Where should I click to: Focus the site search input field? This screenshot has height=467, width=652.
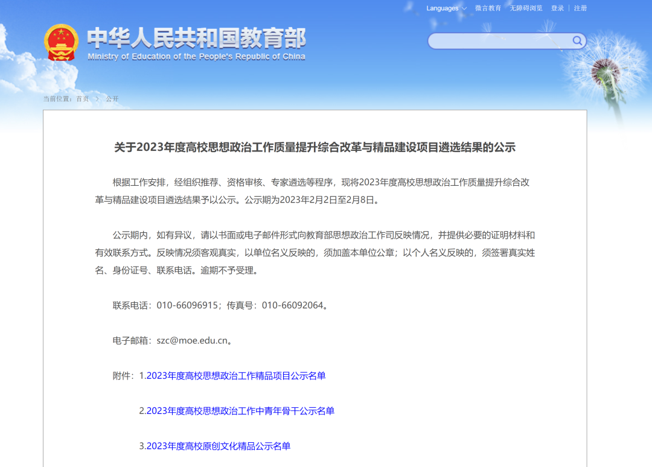[x=499, y=41]
